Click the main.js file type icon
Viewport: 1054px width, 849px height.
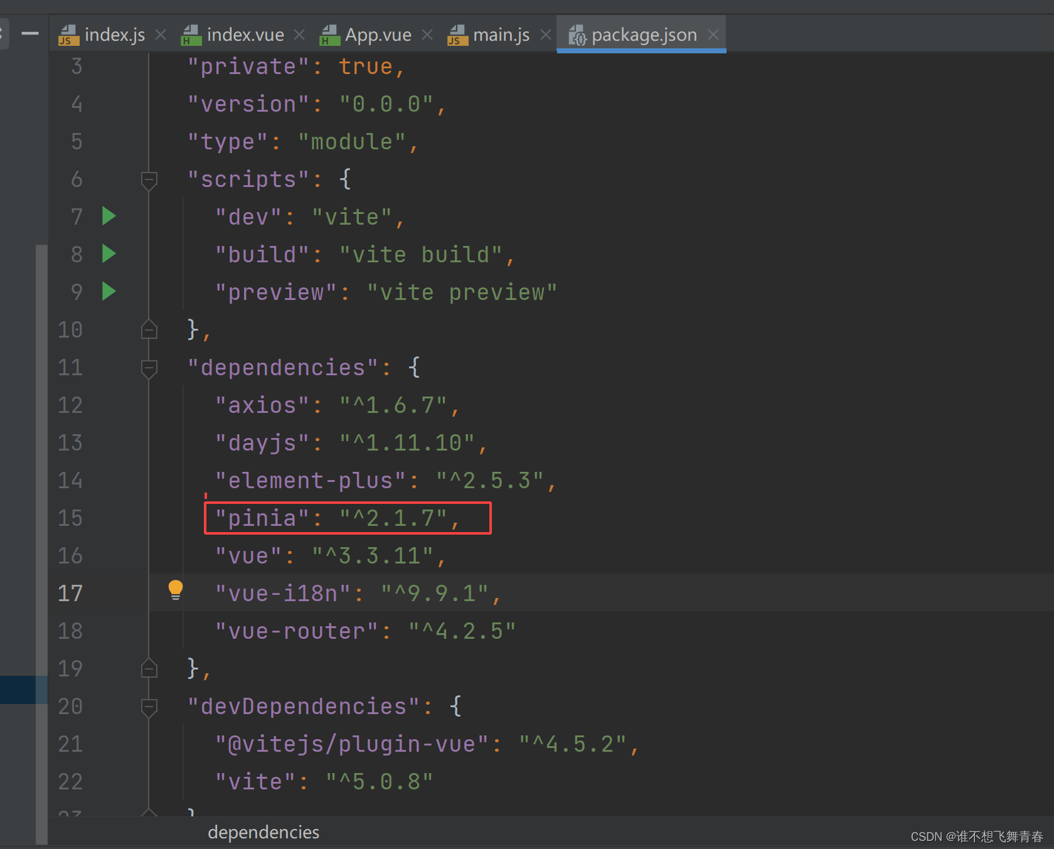pyautogui.click(x=457, y=35)
